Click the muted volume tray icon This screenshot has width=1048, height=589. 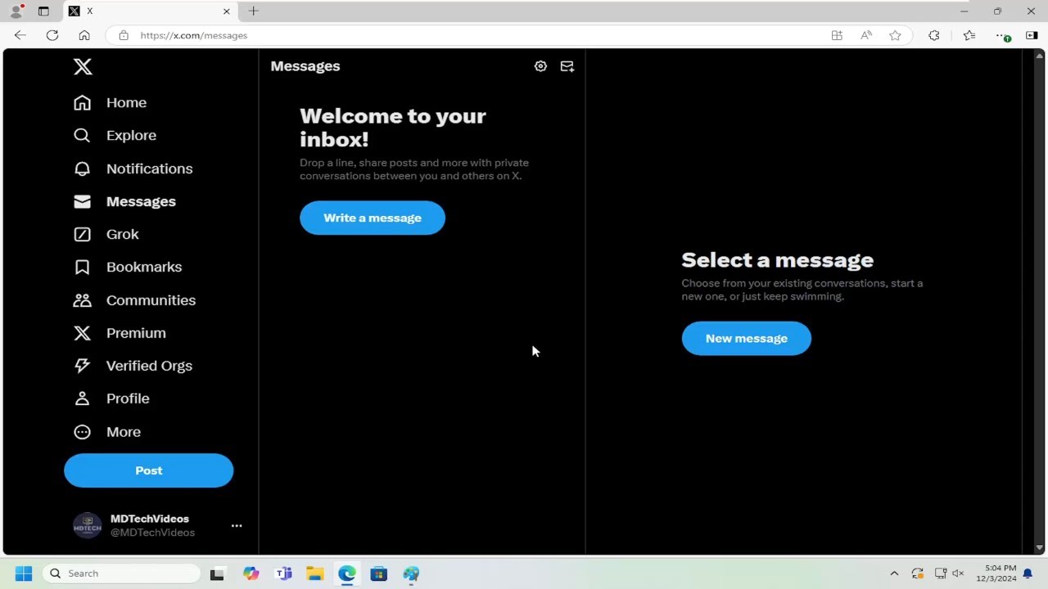coord(958,573)
